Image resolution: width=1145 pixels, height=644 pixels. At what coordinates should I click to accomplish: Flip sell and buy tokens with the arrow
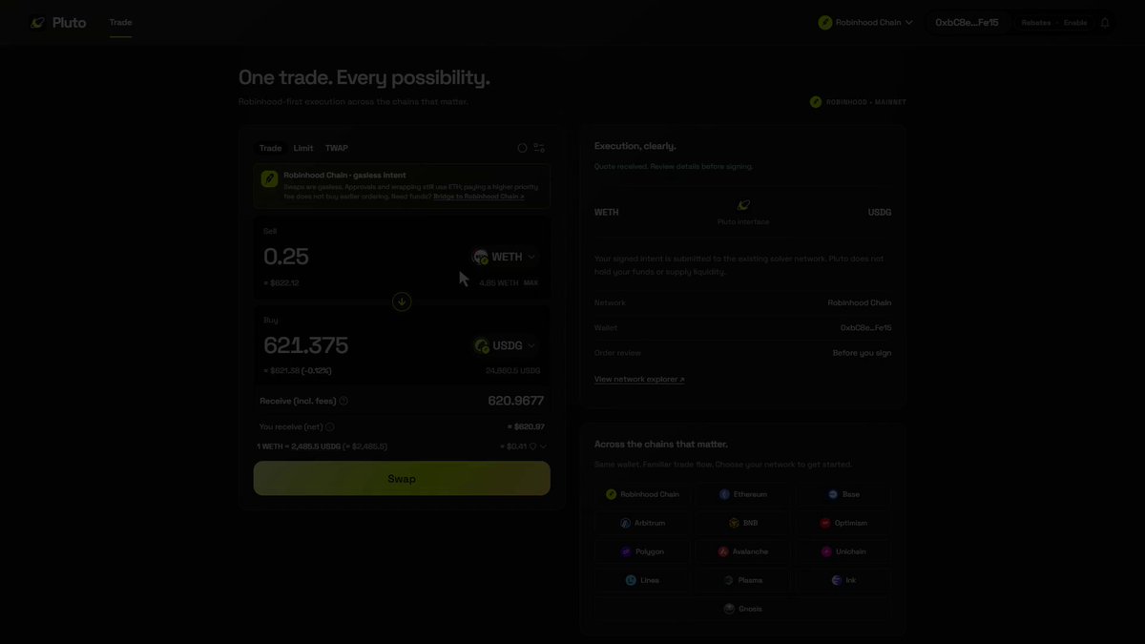(402, 301)
